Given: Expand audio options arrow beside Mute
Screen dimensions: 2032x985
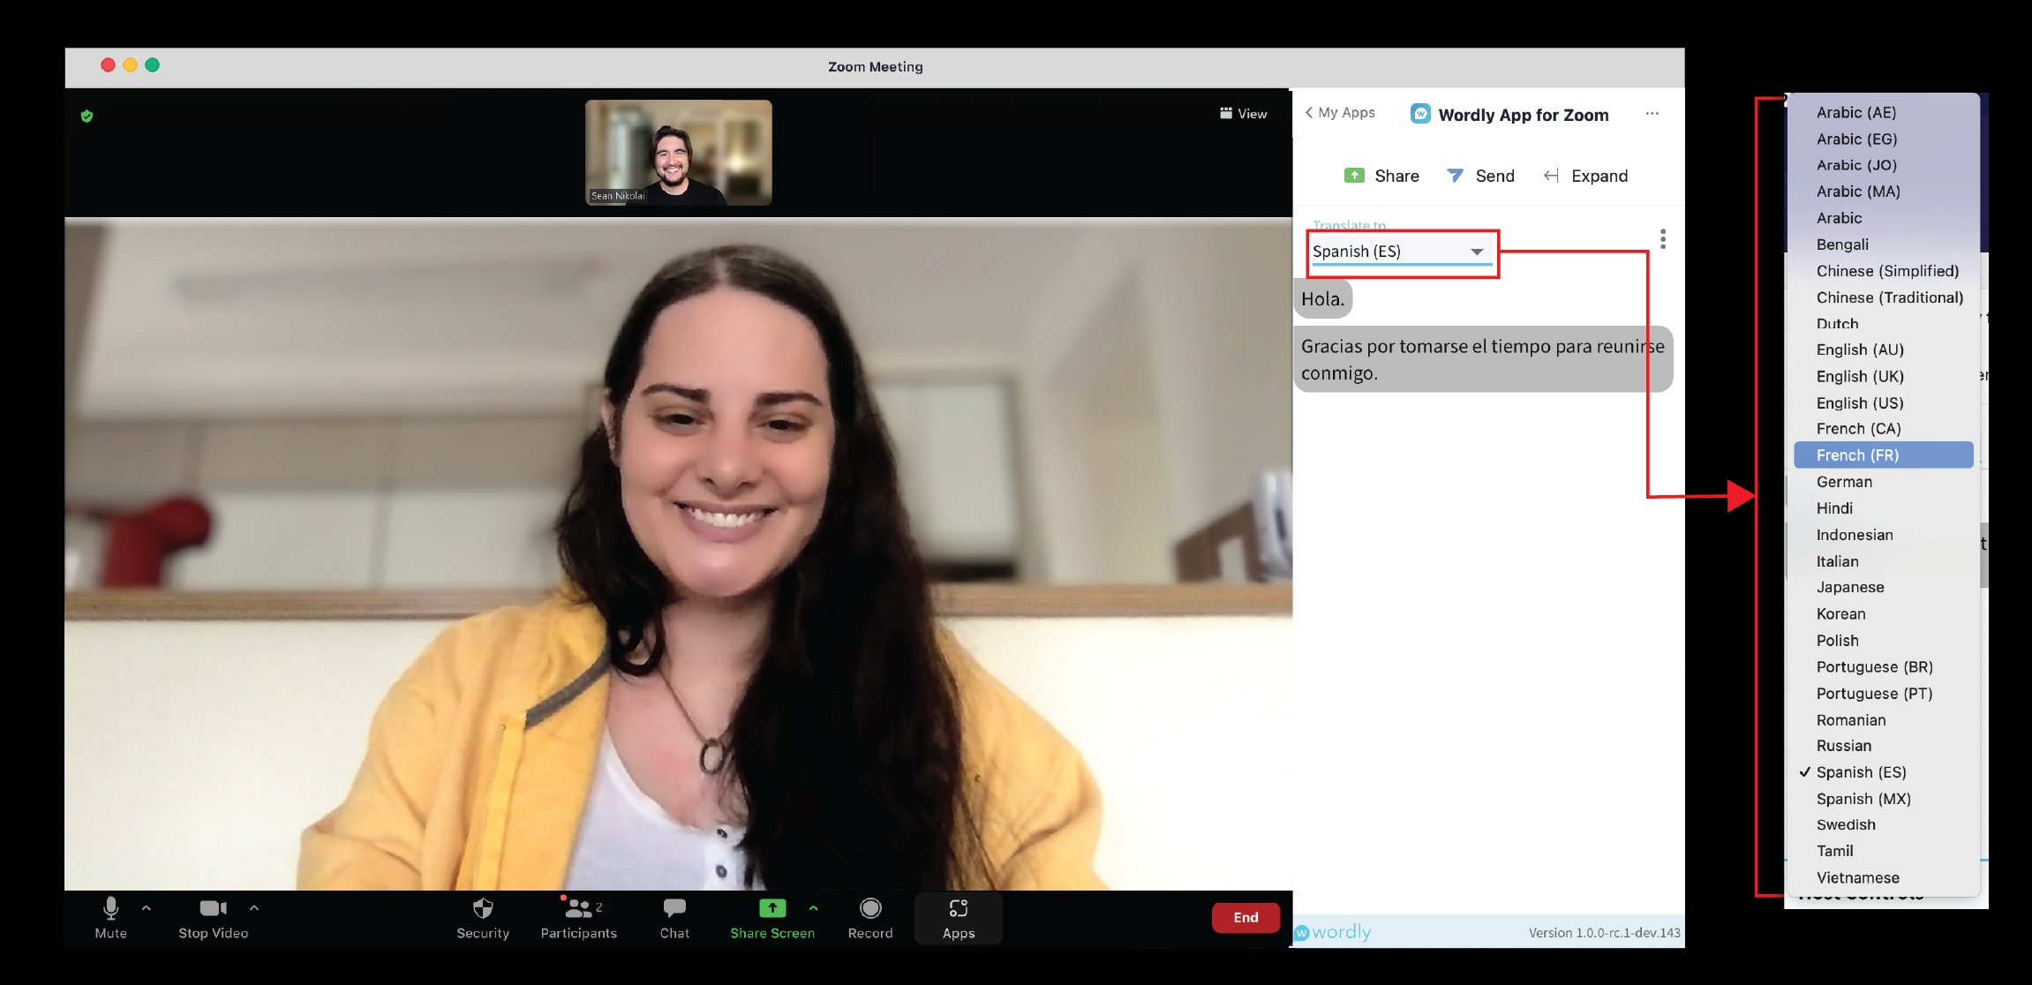Looking at the screenshot, I should tap(147, 907).
